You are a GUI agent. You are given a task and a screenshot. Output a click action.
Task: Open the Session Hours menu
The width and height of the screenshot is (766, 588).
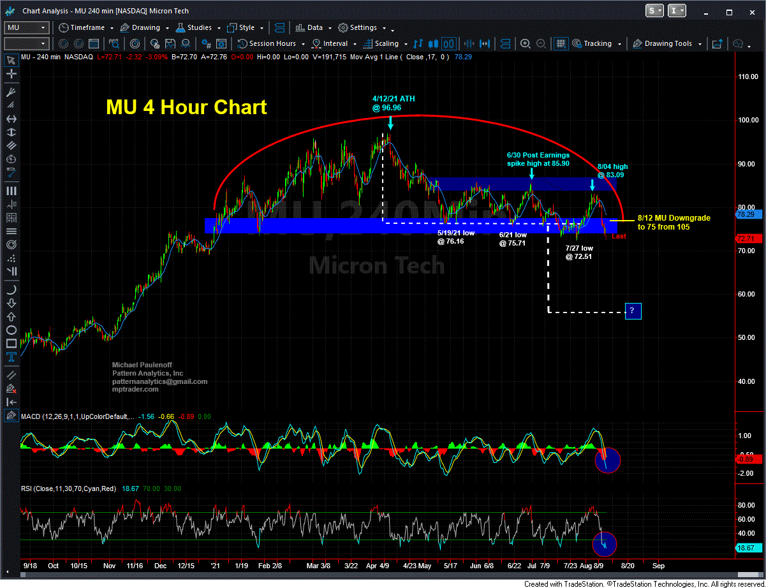(272, 44)
